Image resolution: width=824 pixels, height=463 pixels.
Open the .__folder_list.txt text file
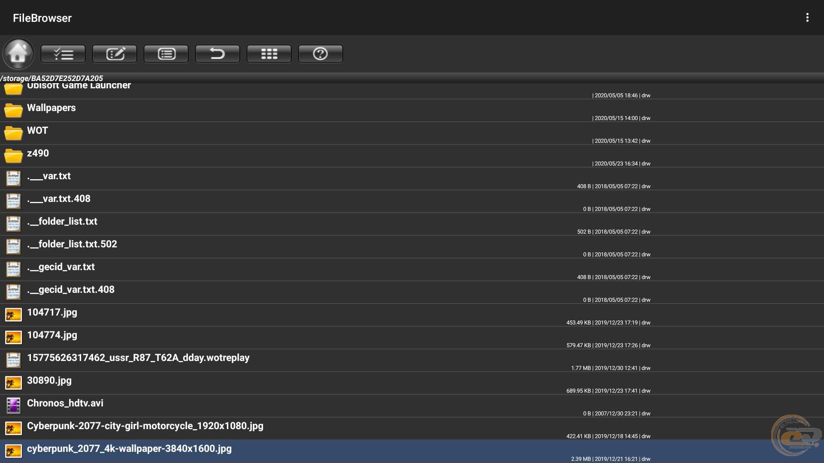62,222
